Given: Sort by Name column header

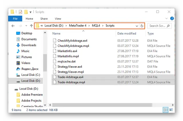Looking at the screenshot, I should pyautogui.click(x=56, y=34).
